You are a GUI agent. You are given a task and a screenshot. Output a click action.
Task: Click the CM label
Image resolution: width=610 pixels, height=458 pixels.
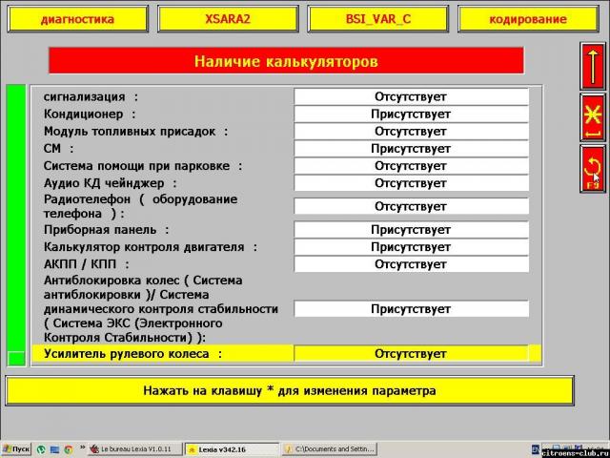(x=58, y=149)
